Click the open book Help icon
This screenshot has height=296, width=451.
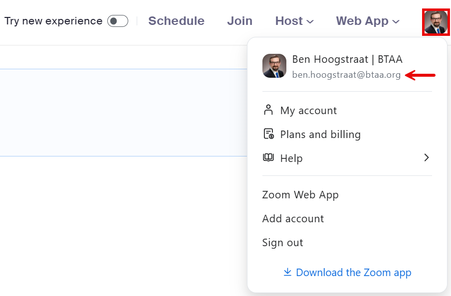tap(268, 157)
